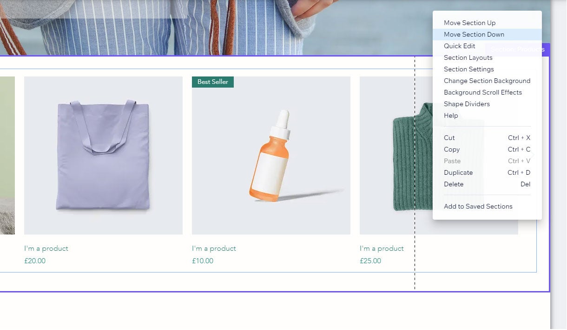Choose Move Section Up from context menu

point(487,23)
